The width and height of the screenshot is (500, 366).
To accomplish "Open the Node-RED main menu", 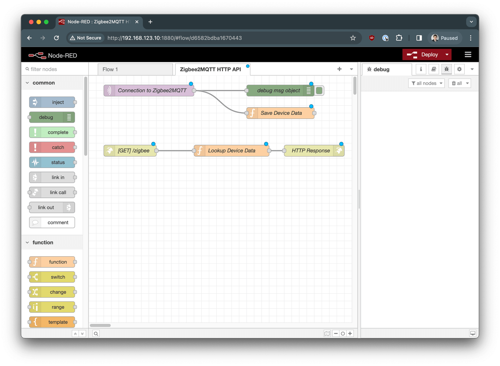I will coord(468,54).
